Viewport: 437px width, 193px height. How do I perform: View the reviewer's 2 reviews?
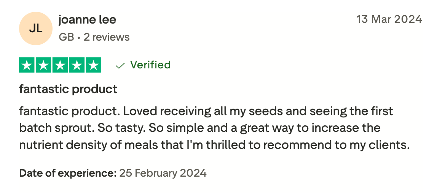click(107, 37)
